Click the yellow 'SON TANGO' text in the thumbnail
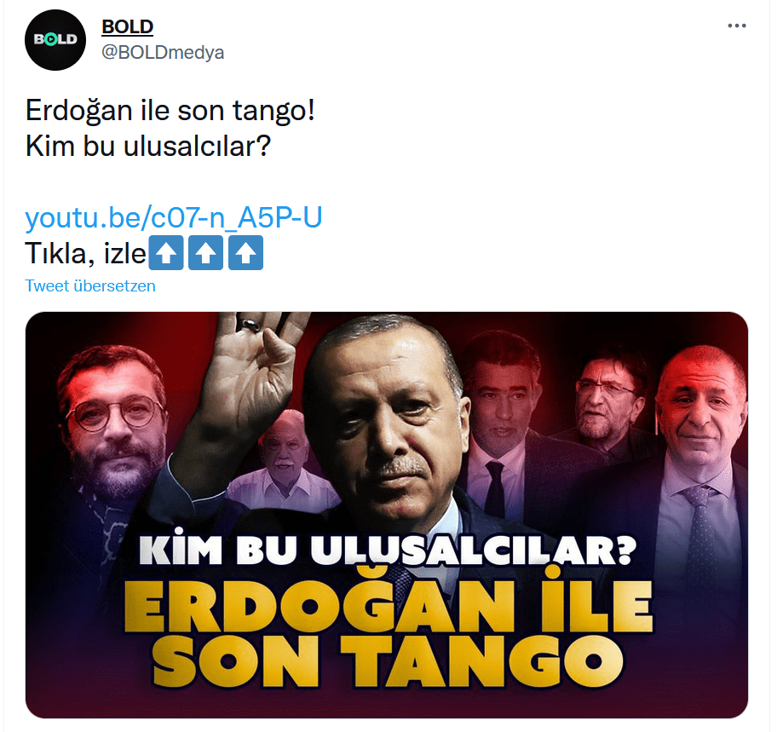The height and width of the screenshot is (732, 783). click(388, 660)
